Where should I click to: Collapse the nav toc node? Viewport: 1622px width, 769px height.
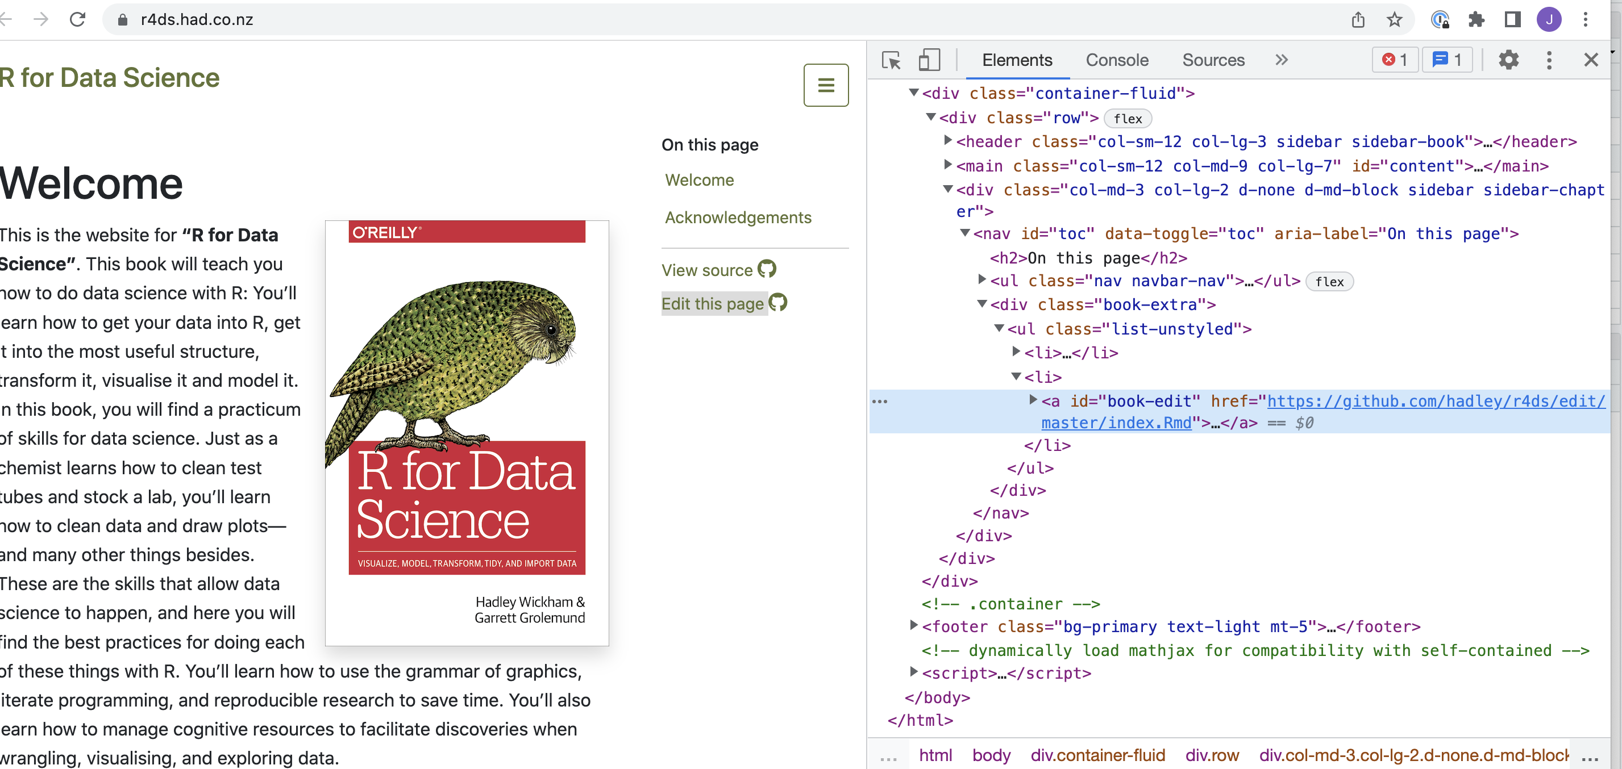(964, 233)
